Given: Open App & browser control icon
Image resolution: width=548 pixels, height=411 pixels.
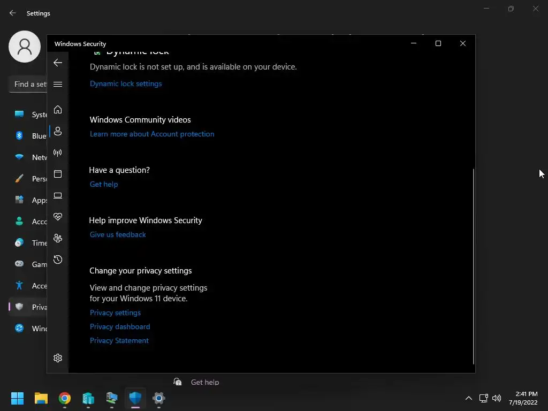Looking at the screenshot, I should click(x=58, y=174).
